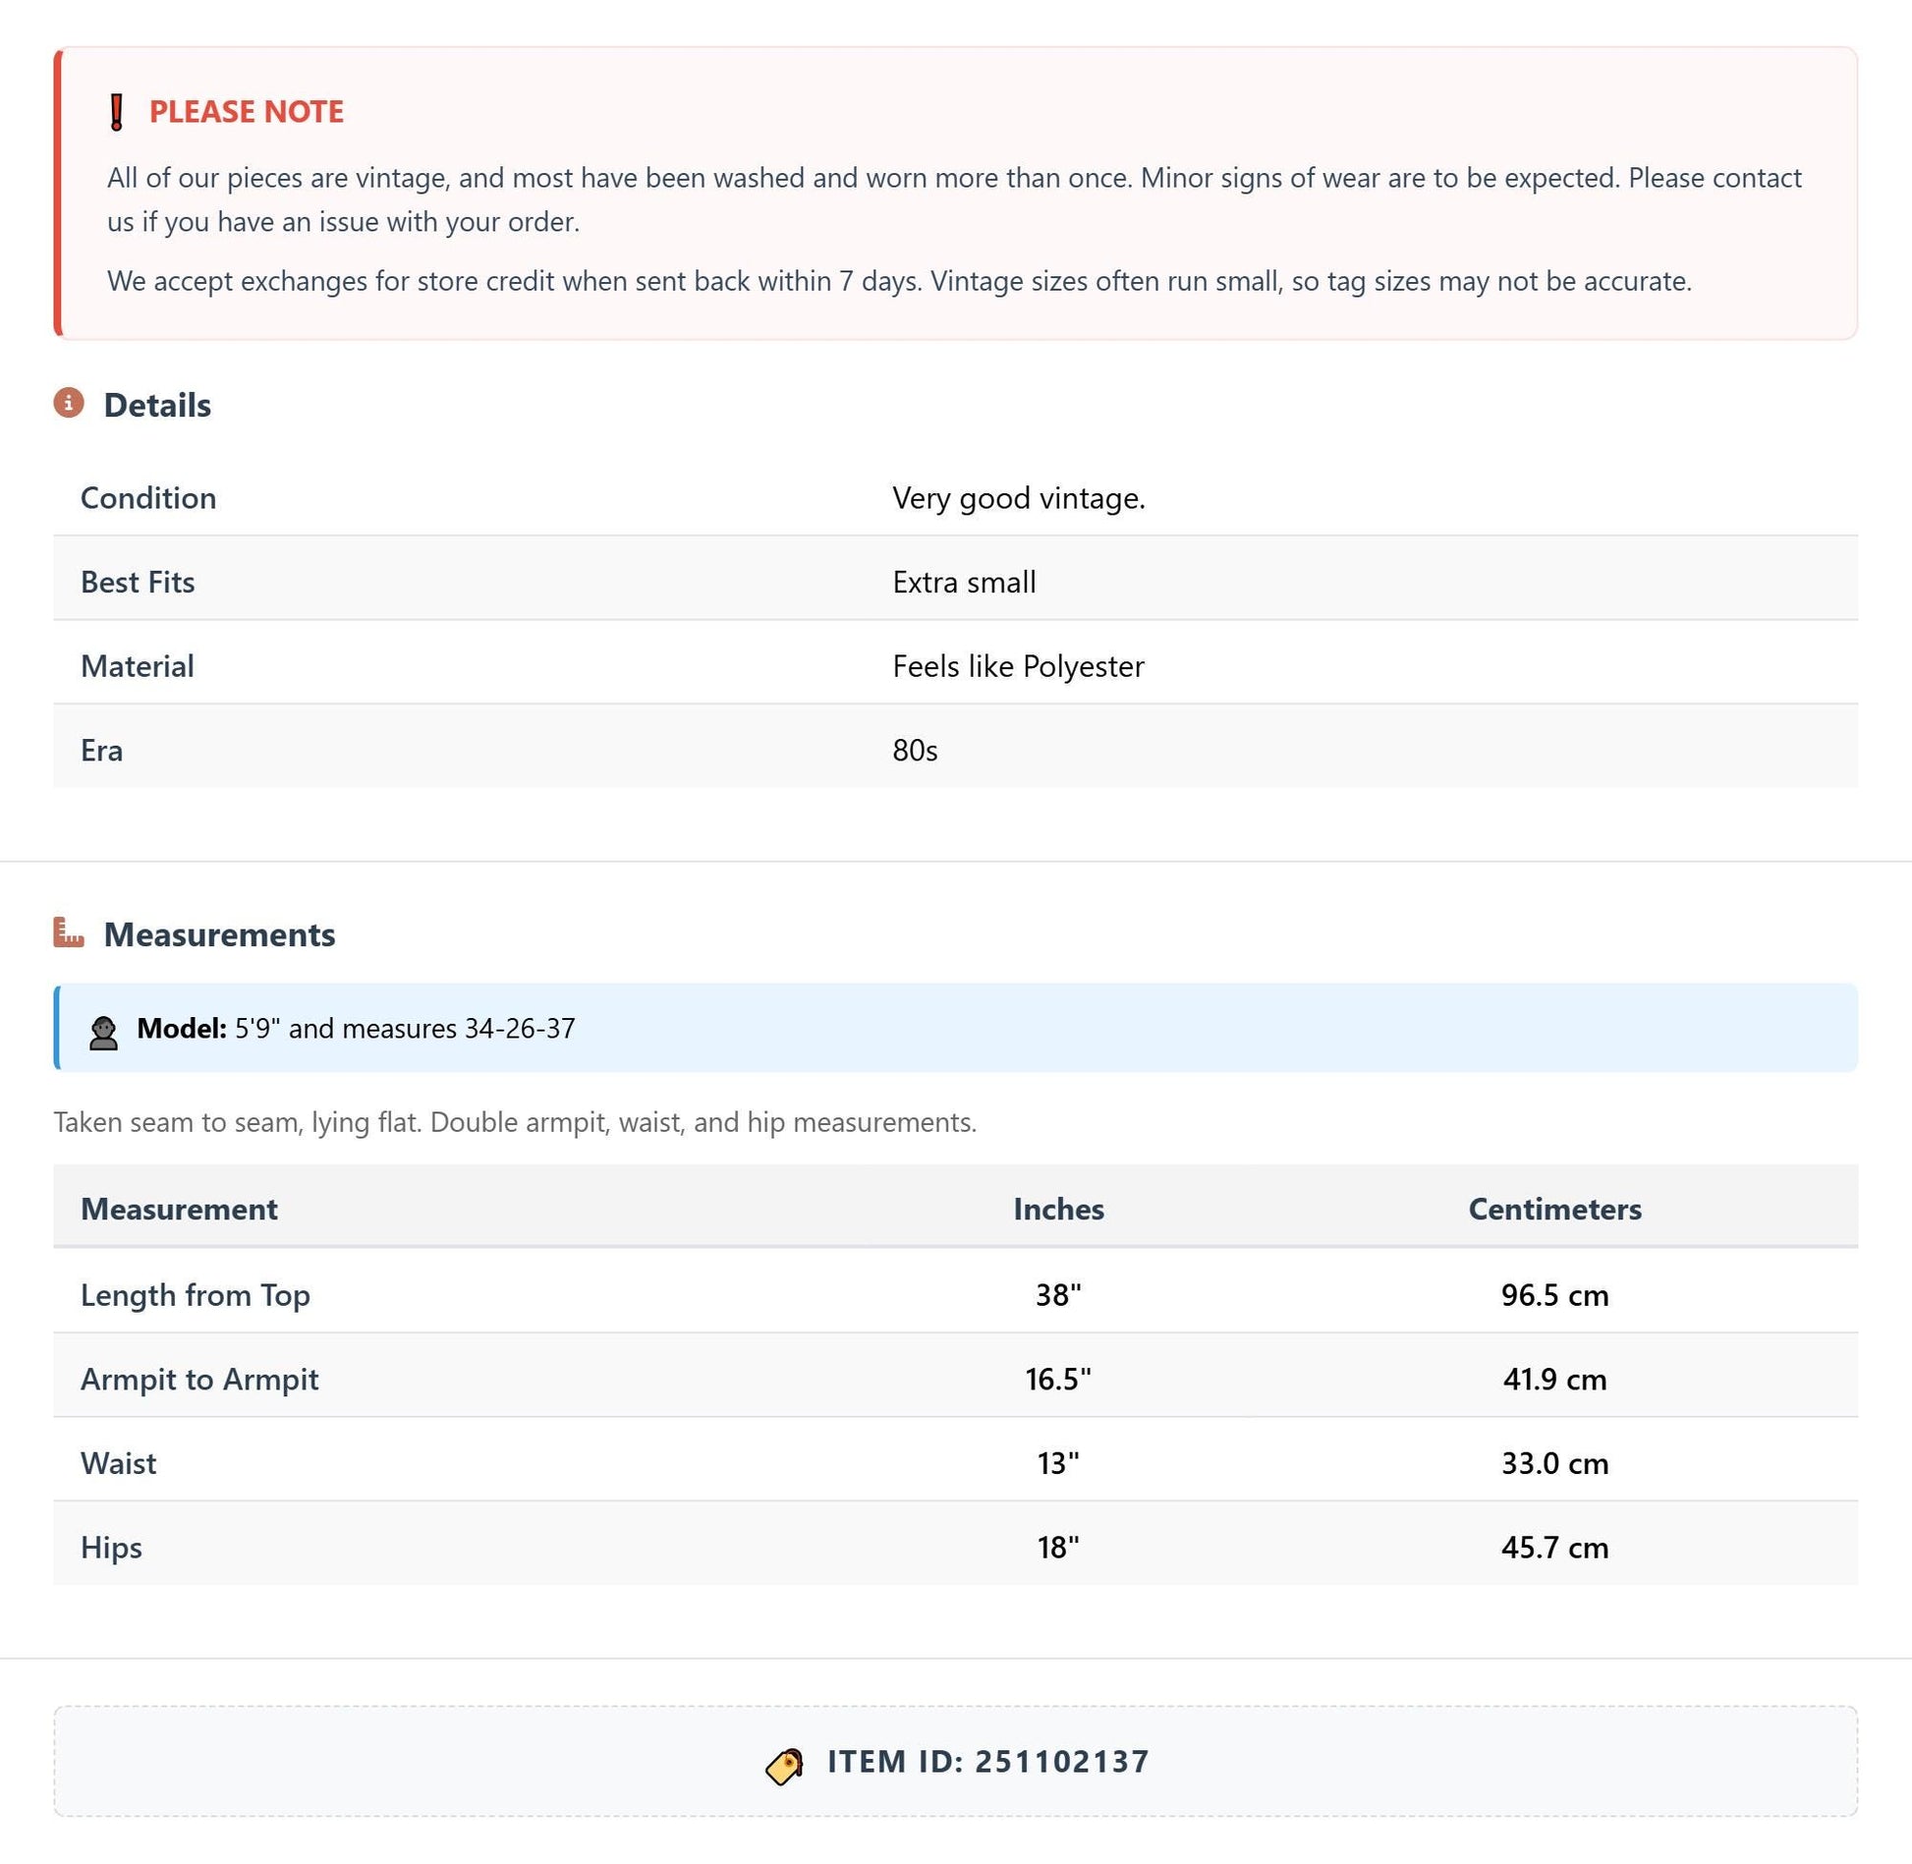Image resolution: width=1912 pixels, height=1864 pixels.
Task: Click the Centimeters column header
Action: pyautogui.click(x=1554, y=1209)
